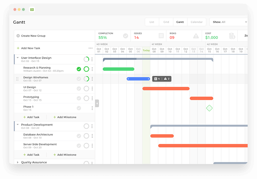Click the Database Architecture Gantt bar
Viewport: 257px width, 179px height.
(x=162, y=136)
